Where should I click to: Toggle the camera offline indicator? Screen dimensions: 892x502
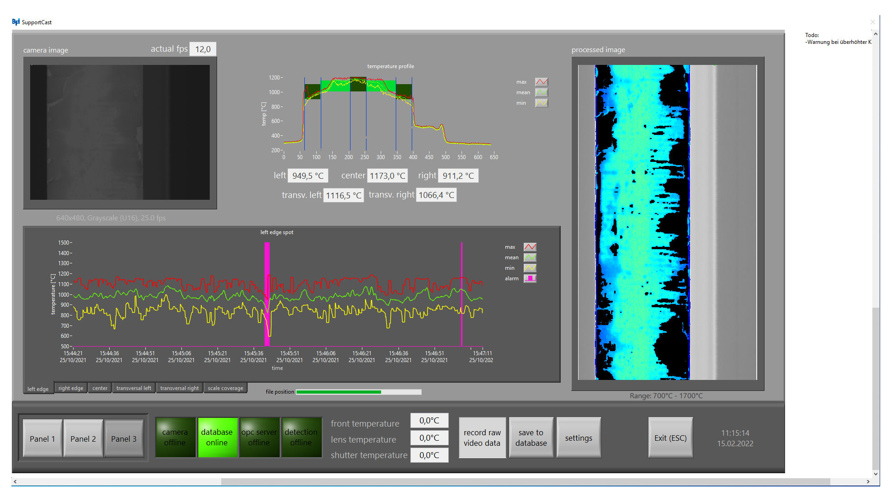pos(175,438)
